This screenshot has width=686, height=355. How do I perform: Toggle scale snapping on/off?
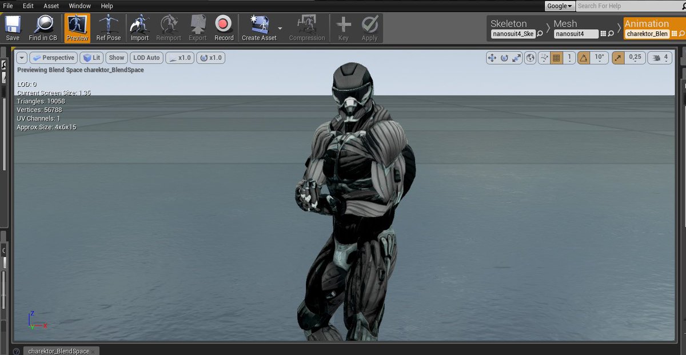618,58
